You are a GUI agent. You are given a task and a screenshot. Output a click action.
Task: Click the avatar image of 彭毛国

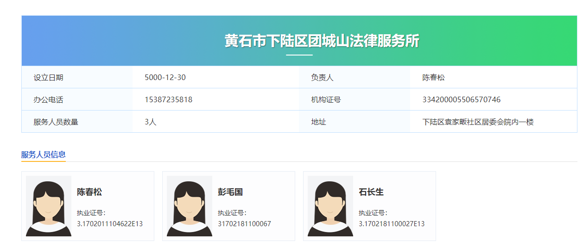[190, 206]
